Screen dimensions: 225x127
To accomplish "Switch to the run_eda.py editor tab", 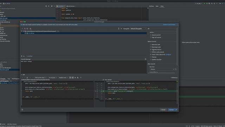I will pyautogui.click(x=61, y=6).
